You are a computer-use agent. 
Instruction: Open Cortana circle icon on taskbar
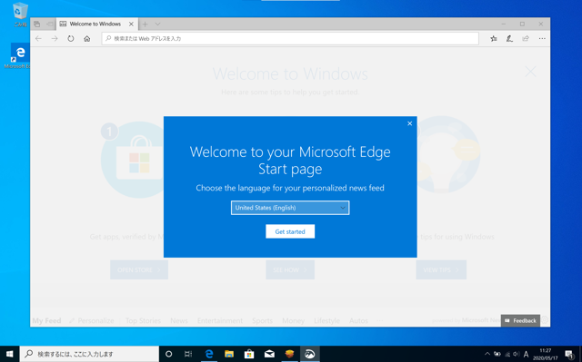168,354
